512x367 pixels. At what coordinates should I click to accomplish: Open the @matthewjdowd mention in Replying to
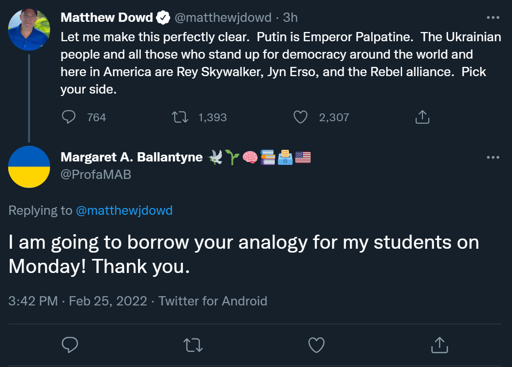[x=124, y=210]
